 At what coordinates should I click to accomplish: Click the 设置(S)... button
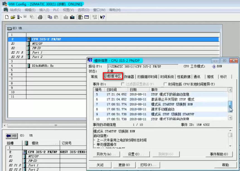point(136,154)
